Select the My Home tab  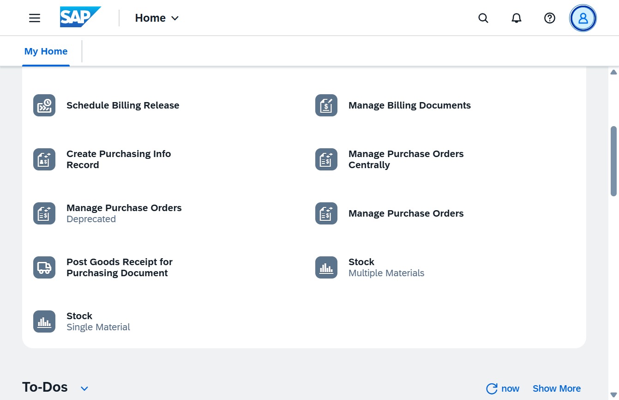(x=46, y=51)
